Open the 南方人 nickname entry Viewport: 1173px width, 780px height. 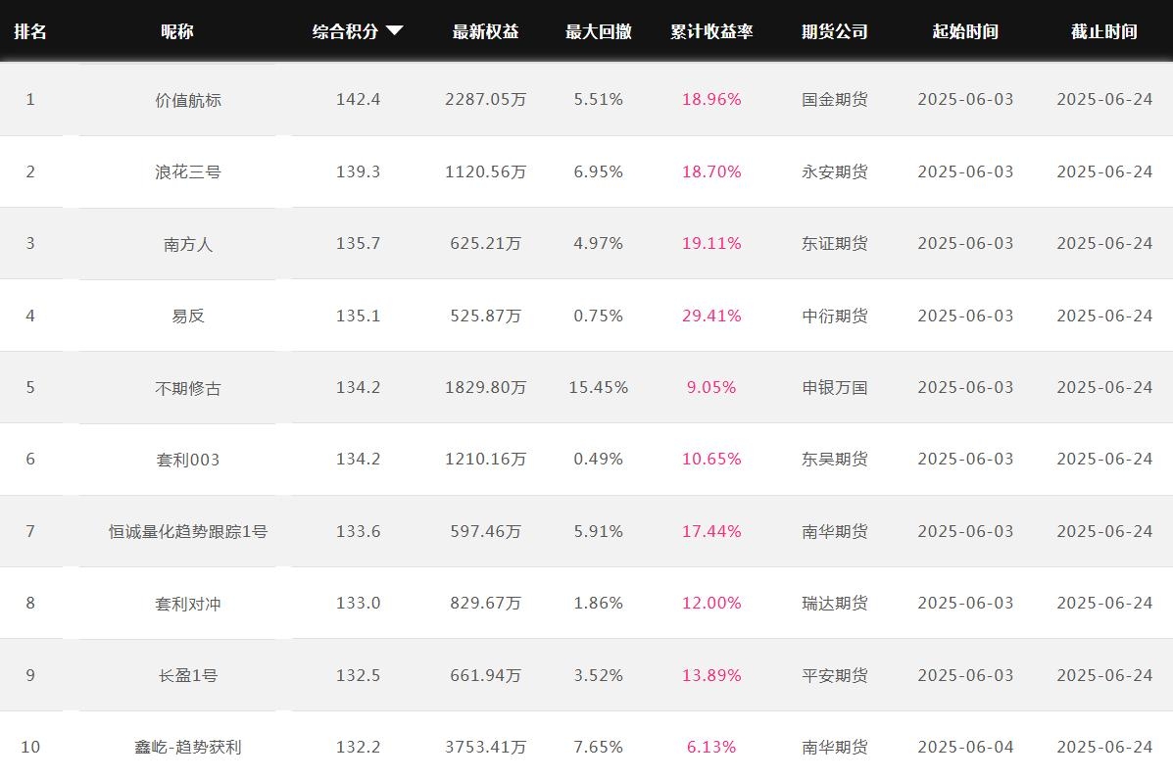click(188, 244)
